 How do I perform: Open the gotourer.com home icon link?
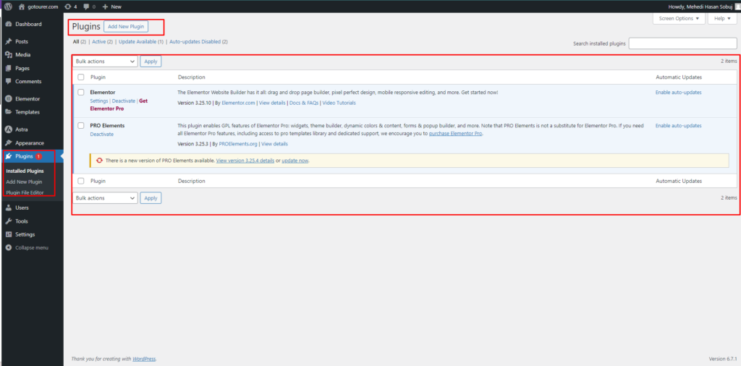coord(21,7)
